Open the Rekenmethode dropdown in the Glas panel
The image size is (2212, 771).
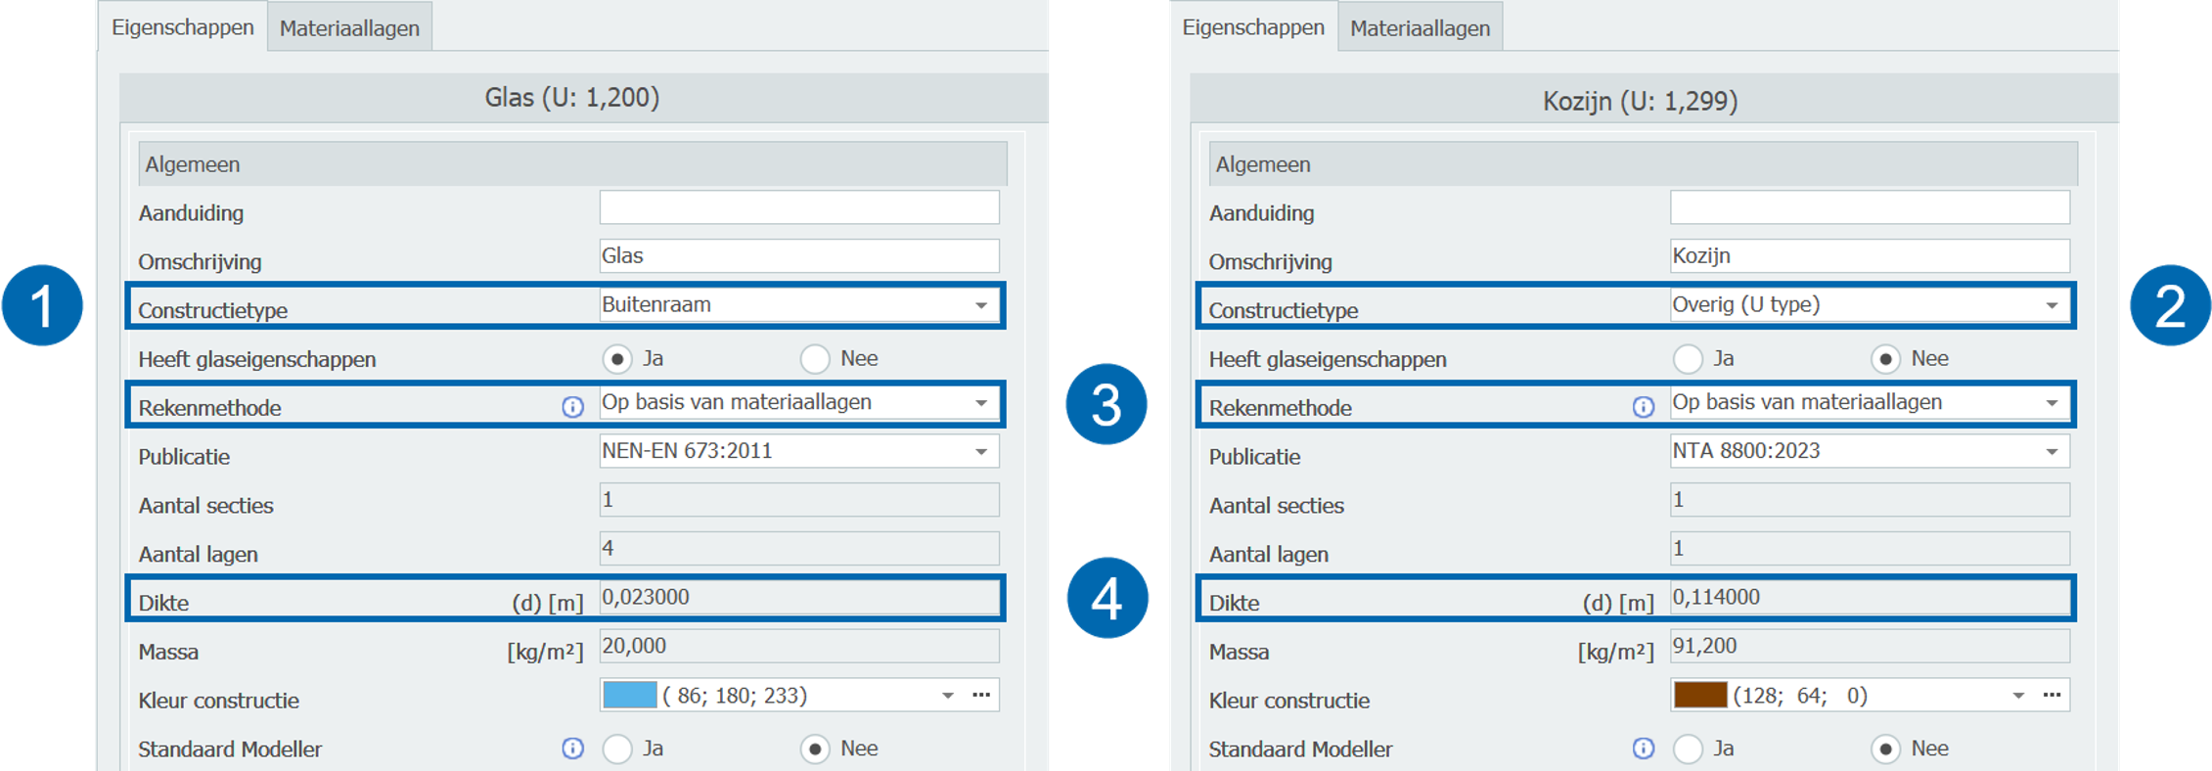(x=980, y=403)
